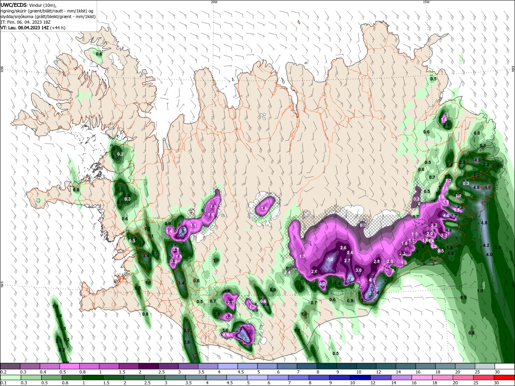515x386 pixels.
Task: Select the light pink 16 swatch in lower scale
Action: 422,378
